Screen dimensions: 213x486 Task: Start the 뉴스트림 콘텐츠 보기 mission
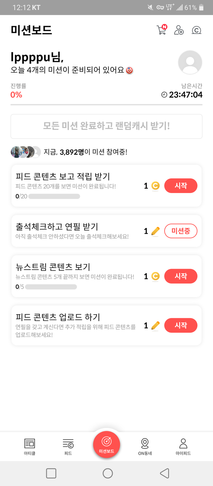click(x=181, y=276)
